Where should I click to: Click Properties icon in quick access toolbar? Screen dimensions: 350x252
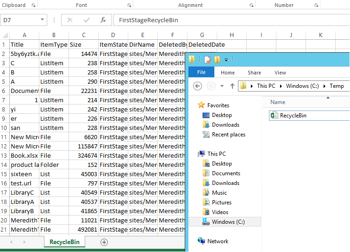click(x=207, y=60)
